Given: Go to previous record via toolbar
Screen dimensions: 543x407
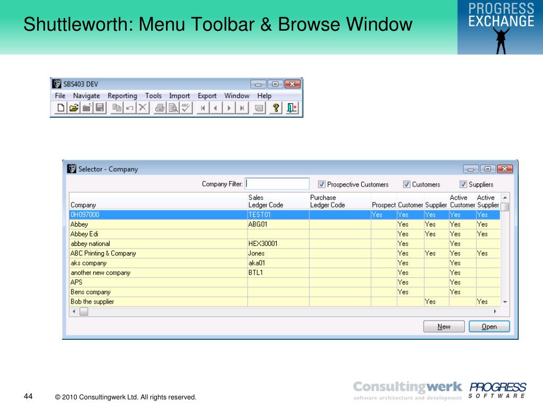Looking at the screenshot, I should (x=216, y=108).
